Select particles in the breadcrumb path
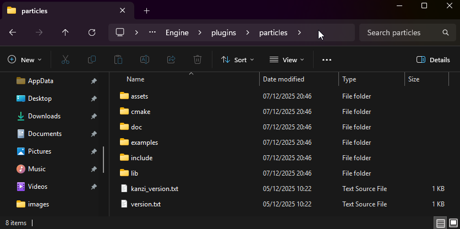460x229 pixels. pyautogui.click(x=273, y=32)
